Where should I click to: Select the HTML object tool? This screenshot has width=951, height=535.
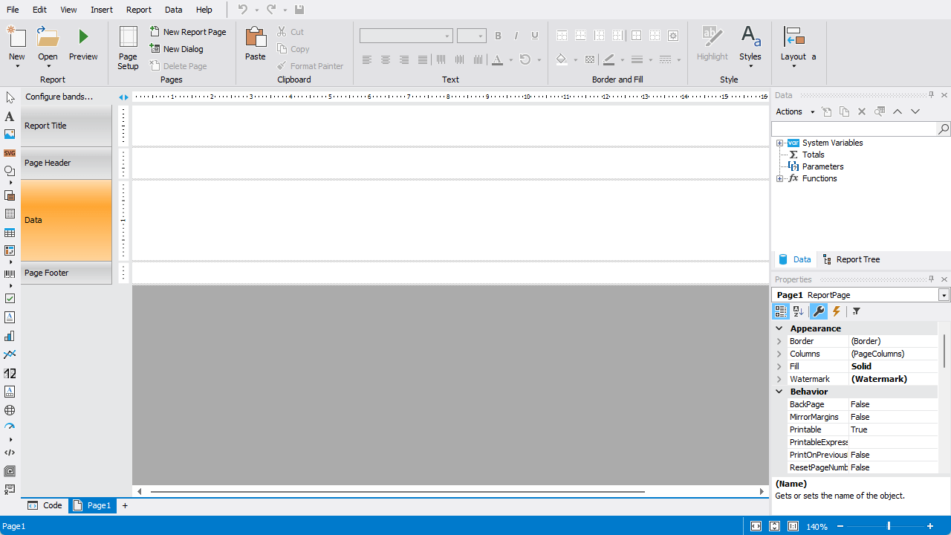point(10,453)
